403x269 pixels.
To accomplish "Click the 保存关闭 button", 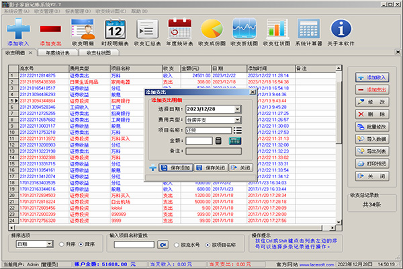I will 211,168.
